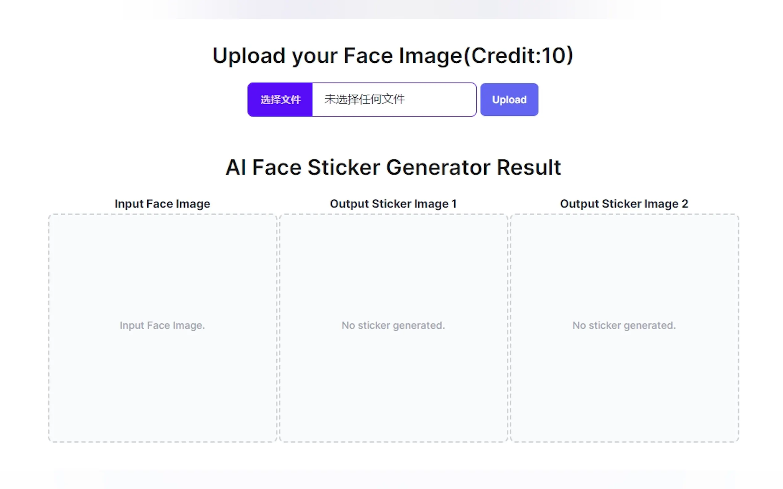Click the 未选择任何文件 file name field
Image resolution: width=783 pixels, height=489 pixels.
[394, 99]
